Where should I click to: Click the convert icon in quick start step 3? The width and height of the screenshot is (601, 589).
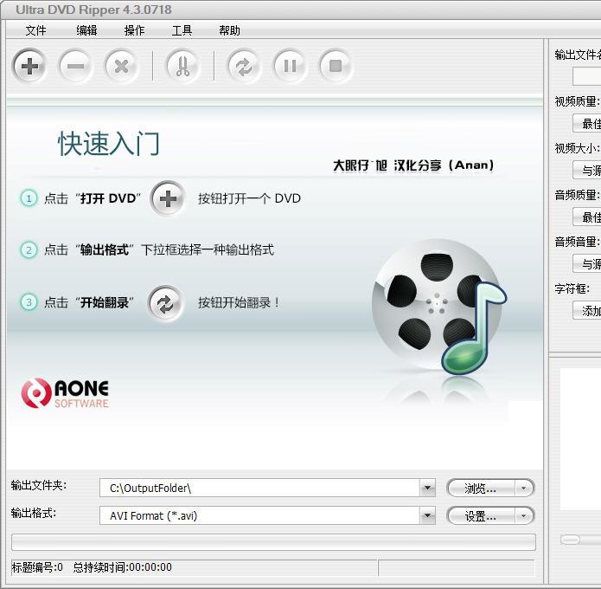(165, 304)
